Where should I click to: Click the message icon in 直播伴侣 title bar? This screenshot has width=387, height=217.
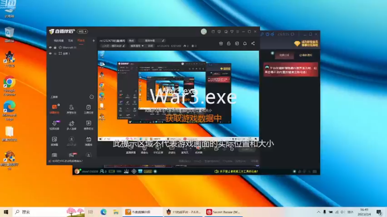pyautogui.click(x=219, y=32)
